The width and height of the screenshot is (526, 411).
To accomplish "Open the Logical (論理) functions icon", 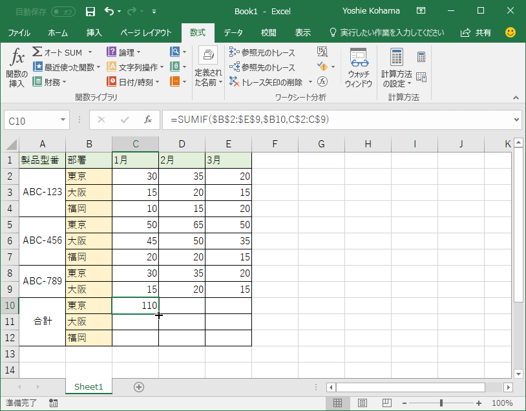I will point(111,52).
